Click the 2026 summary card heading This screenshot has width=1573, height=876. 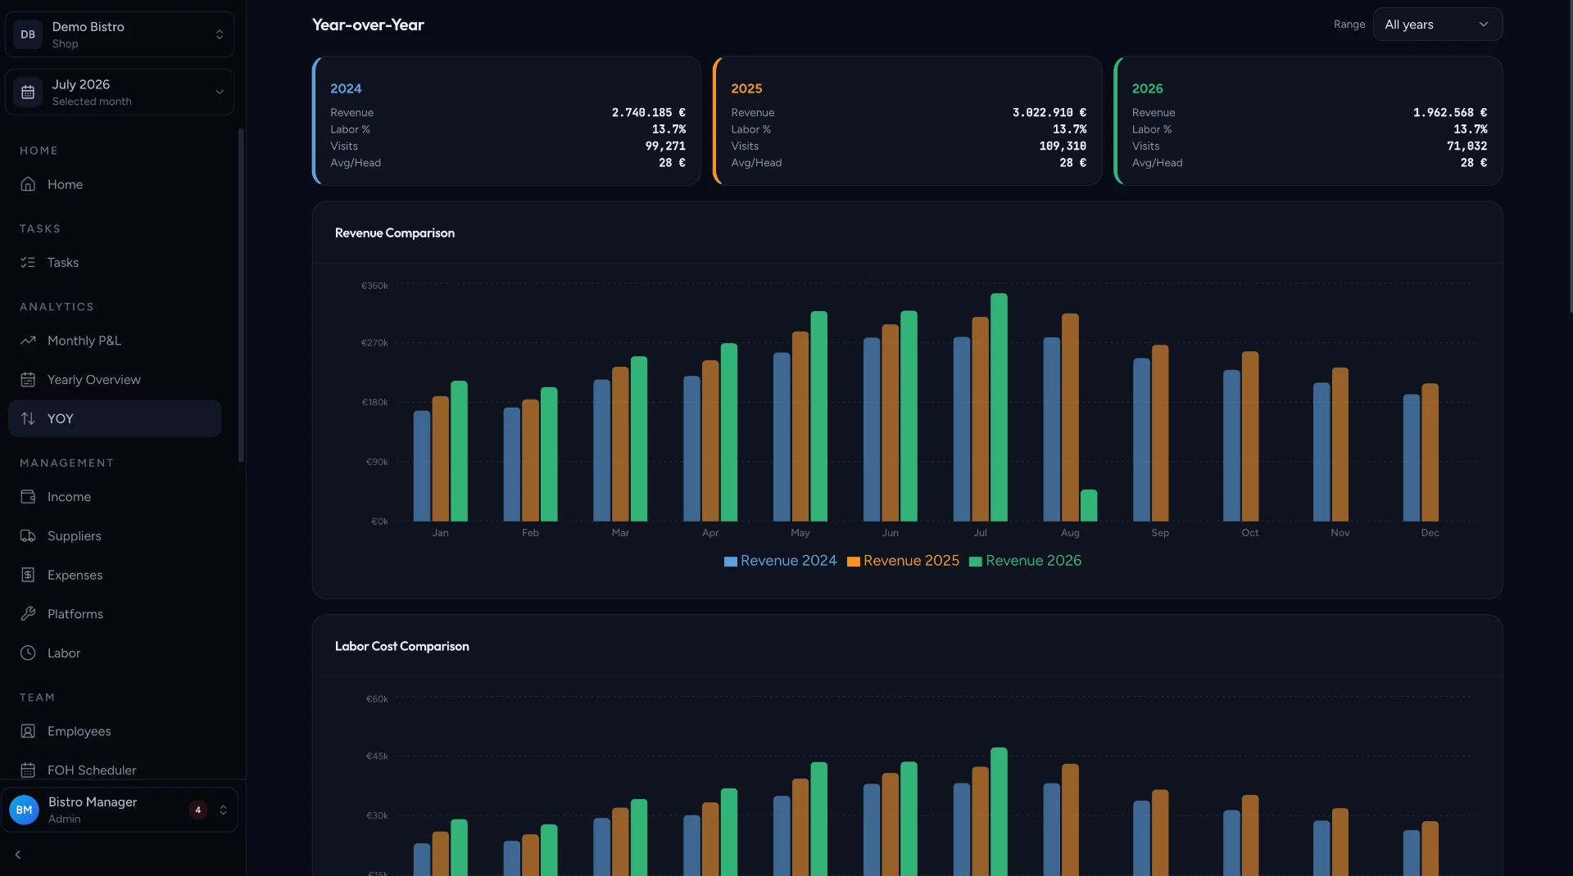click(1147, 88)
